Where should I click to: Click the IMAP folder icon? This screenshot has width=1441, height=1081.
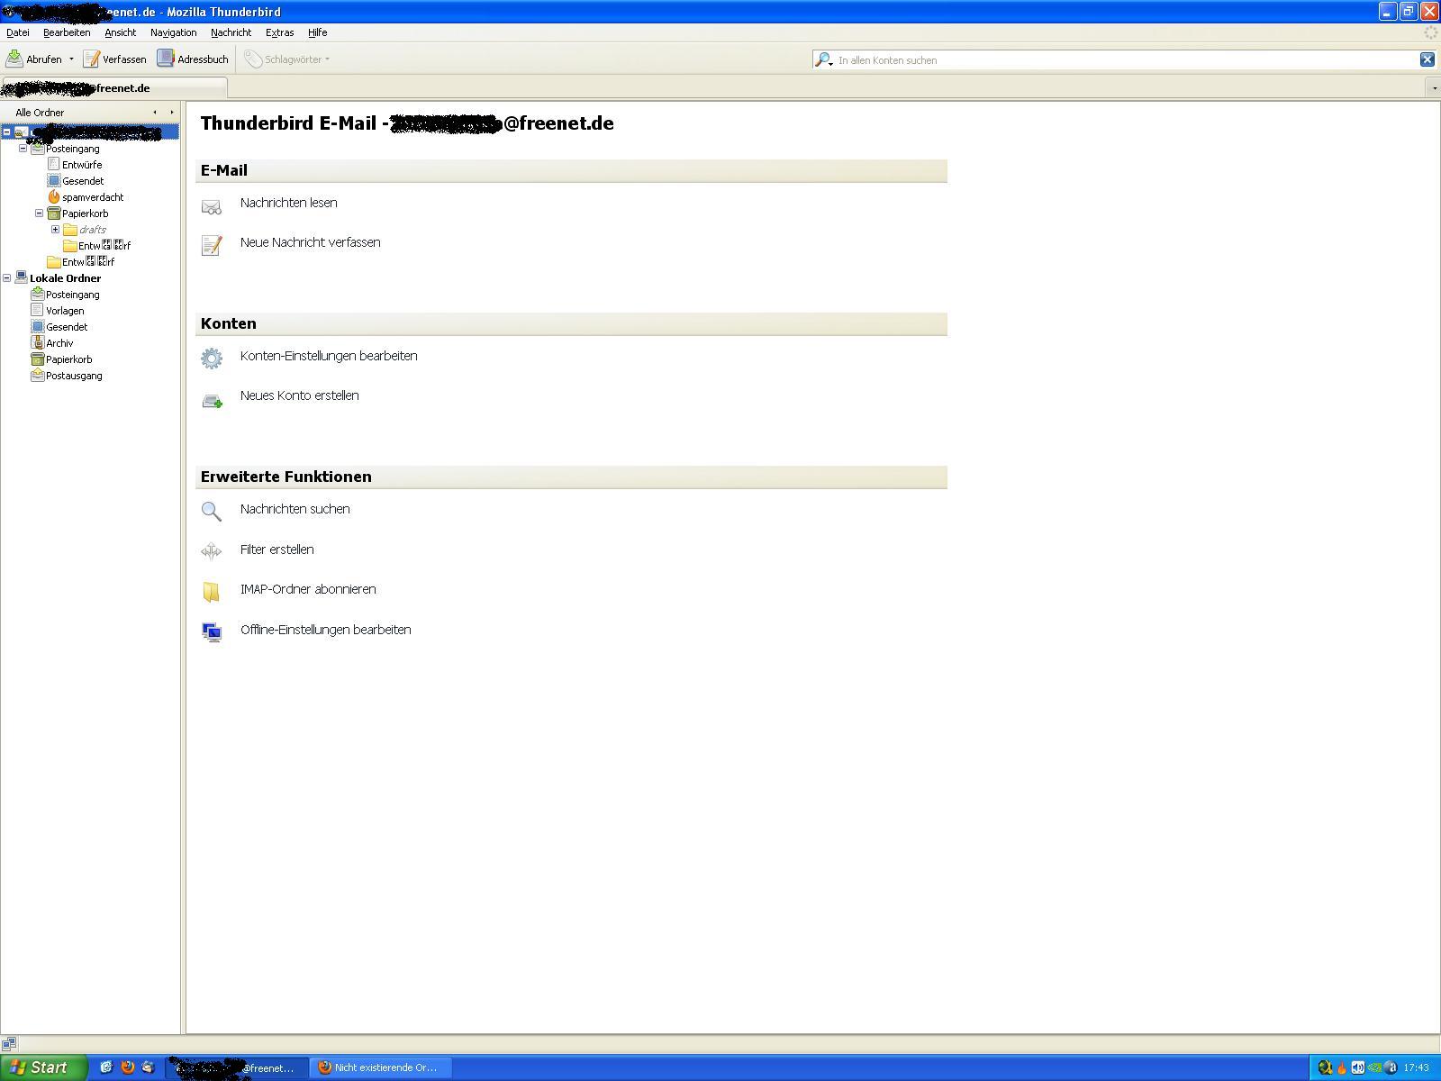[x=212, y=592]
